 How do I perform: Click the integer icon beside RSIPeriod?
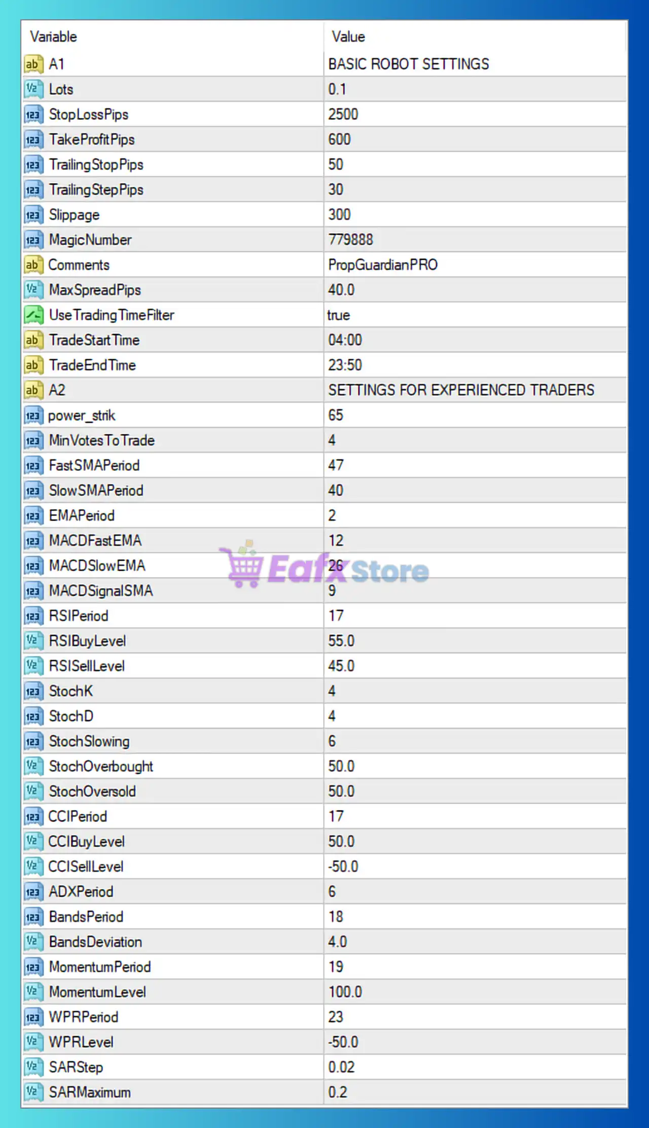[x=33, y=616]
